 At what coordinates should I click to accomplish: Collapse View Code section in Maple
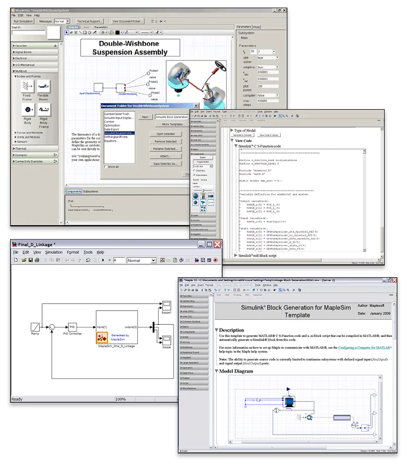point(232,141)
